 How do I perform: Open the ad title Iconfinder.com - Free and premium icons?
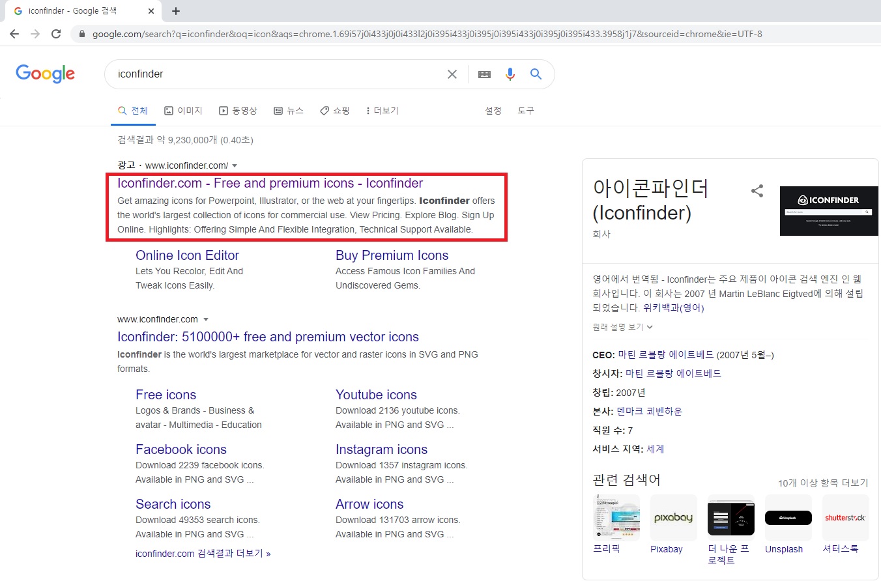point(270,183)
